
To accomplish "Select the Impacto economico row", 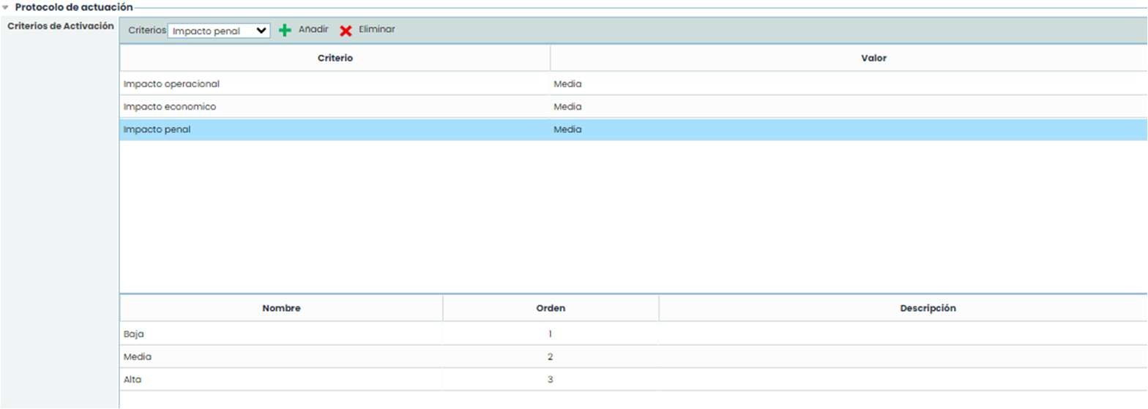I will click(169, 107).
